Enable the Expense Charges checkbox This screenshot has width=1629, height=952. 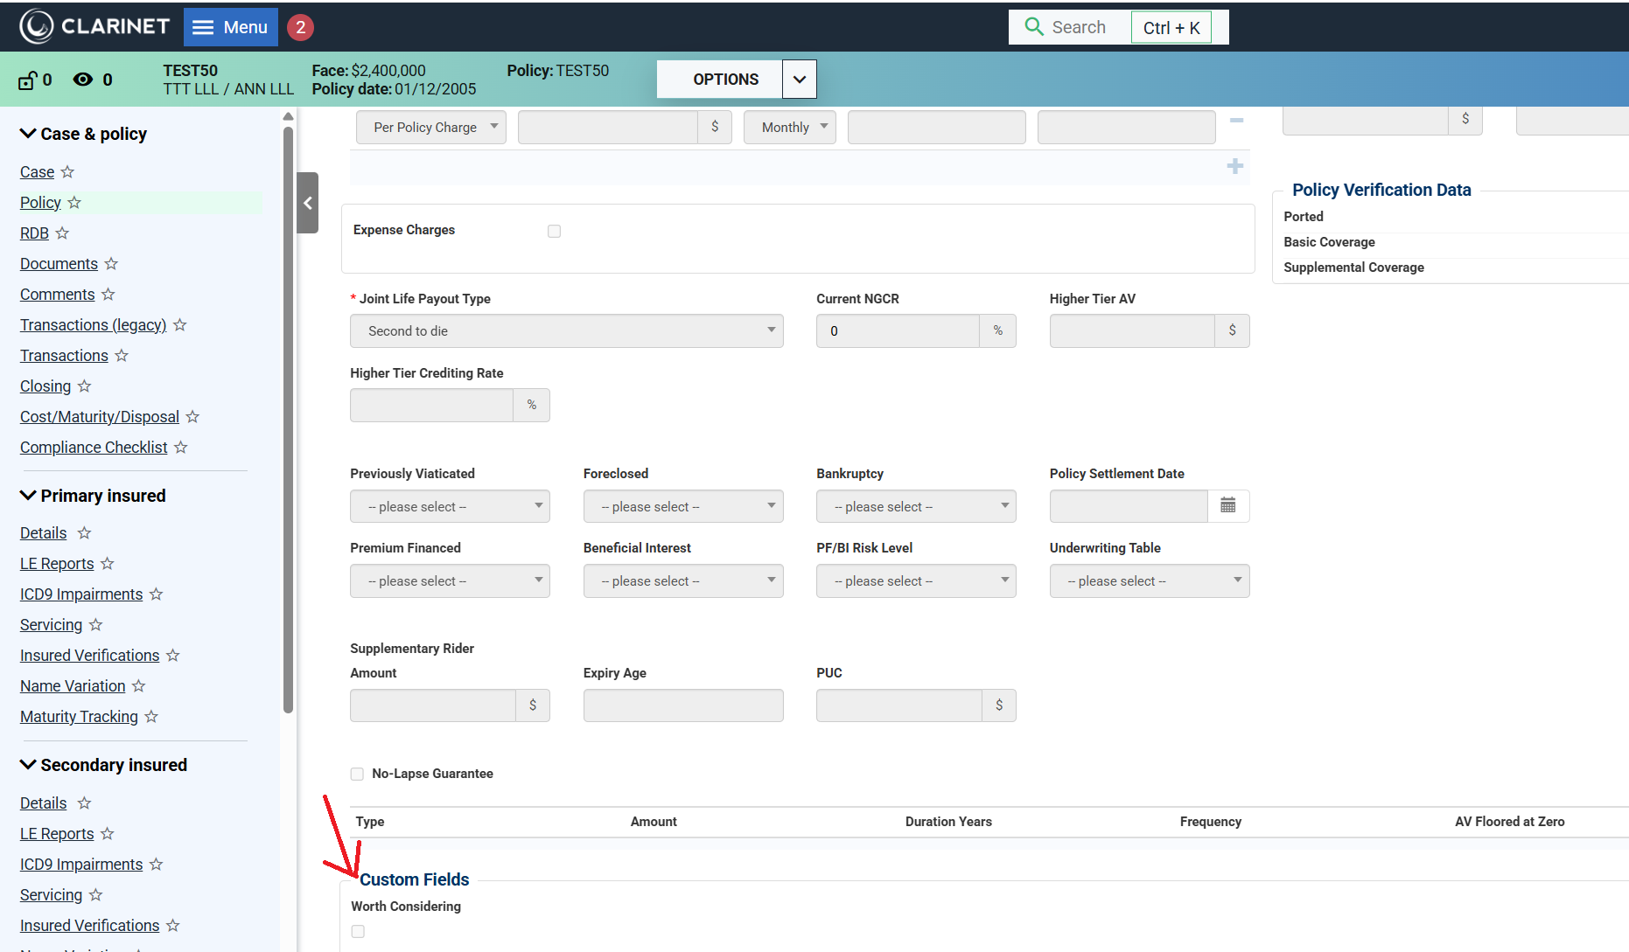pyautogui.click(x=554, y=231)
